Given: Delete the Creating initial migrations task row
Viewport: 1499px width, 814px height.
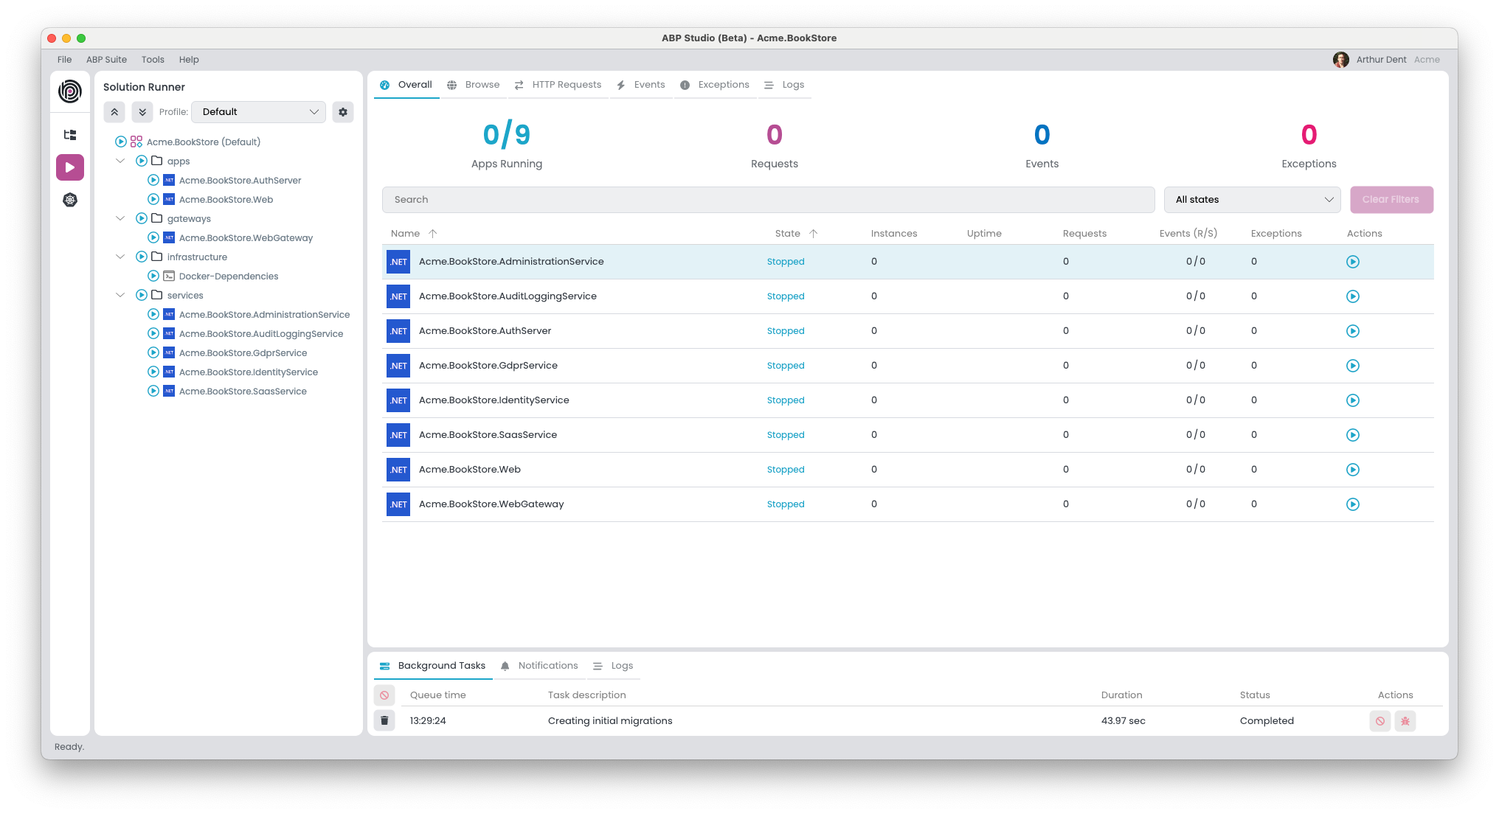Looking at the screenshot, I should coord(384,720).
